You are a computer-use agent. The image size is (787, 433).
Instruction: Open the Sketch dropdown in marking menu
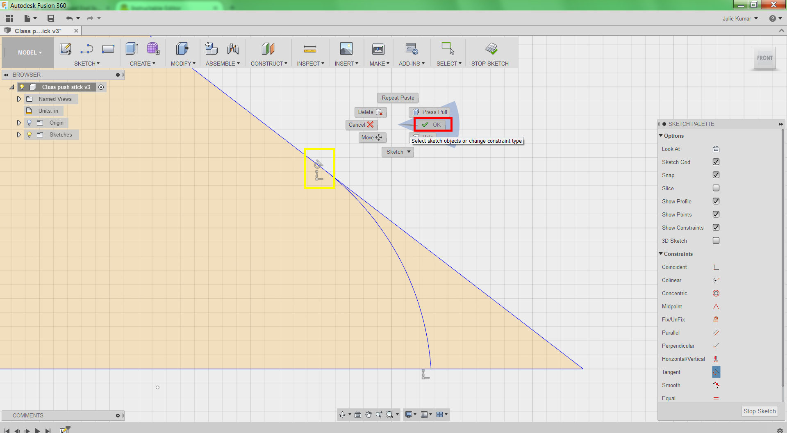[x=398, y=152]
